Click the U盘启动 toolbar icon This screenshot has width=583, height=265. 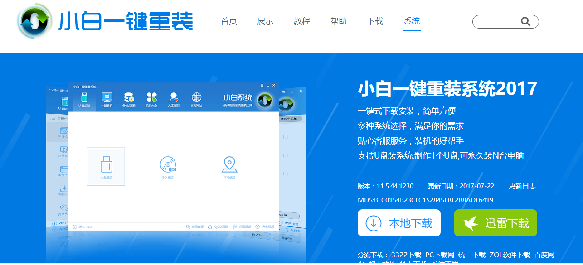84,98
